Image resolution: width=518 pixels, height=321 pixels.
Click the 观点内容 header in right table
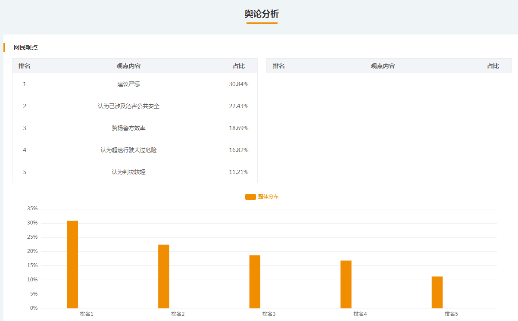383,66
